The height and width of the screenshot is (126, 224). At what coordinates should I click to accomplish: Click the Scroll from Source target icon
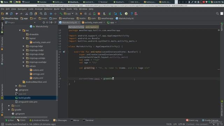pyautogui.click(x=44, y=22)
